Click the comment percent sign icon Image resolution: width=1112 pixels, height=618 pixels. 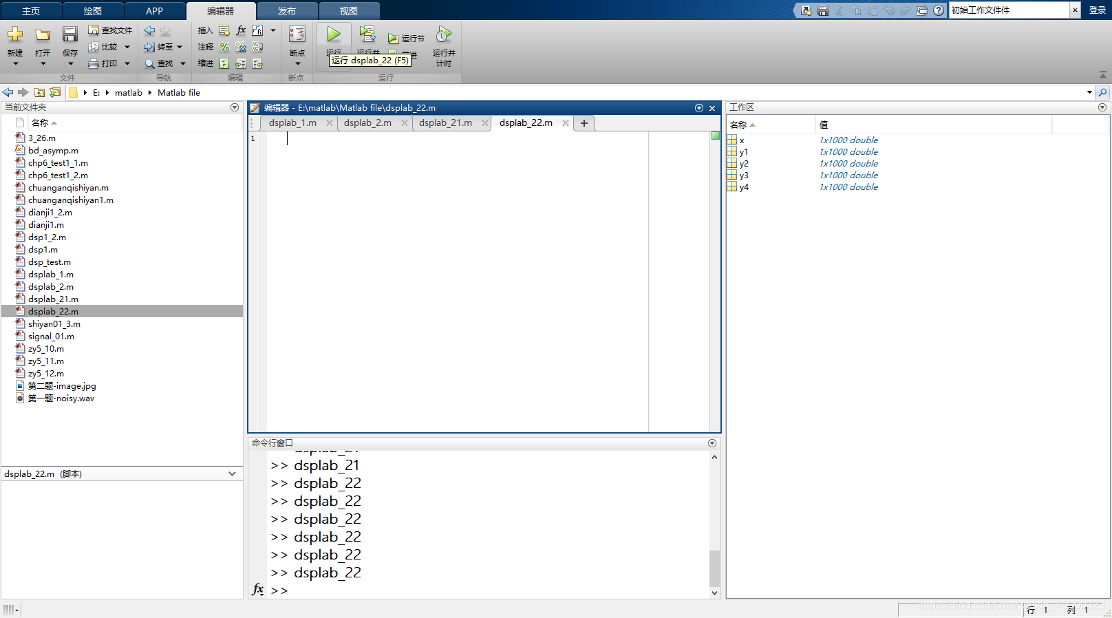[224, 47]
